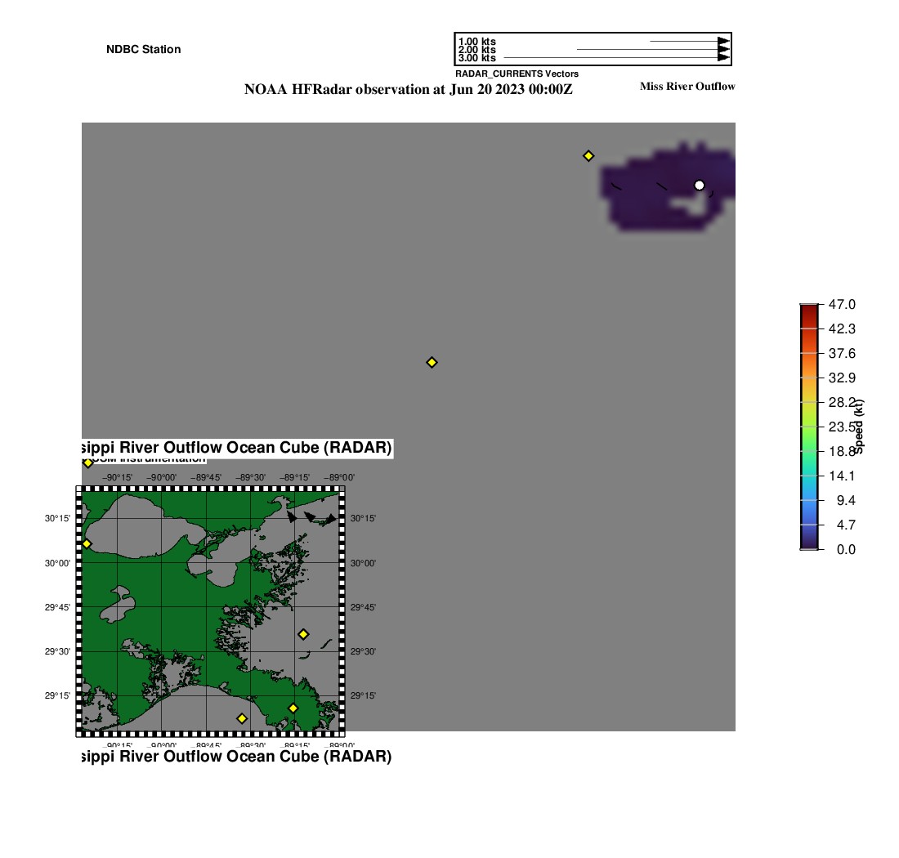The height and width of the screenshot is (858, 899).
Task: Click the Miss River Outflow label
Action: tap(687, 87)
